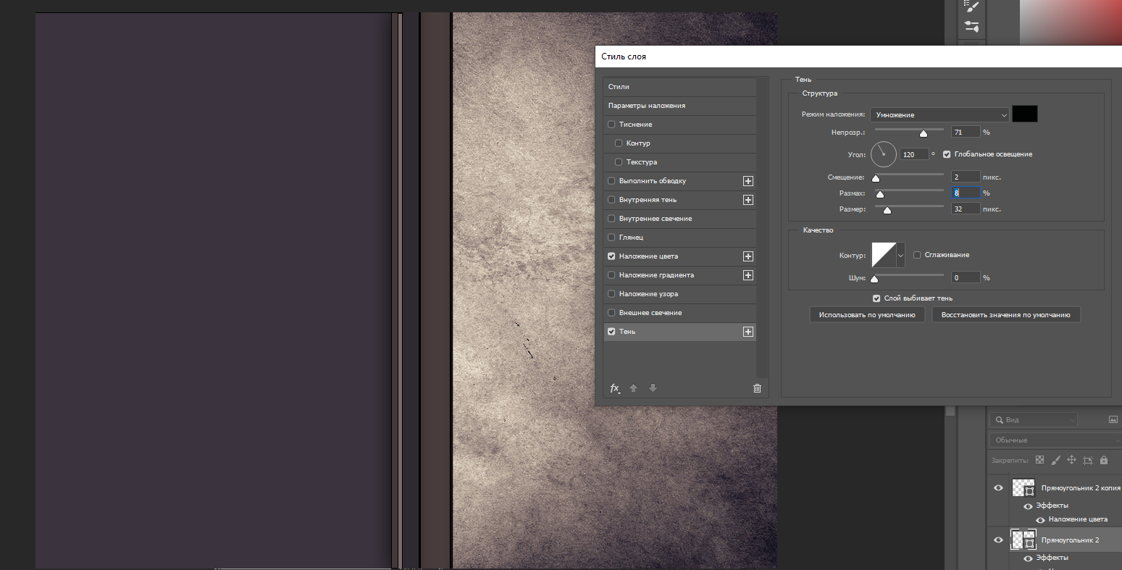This screenshot has width=1122, height=570.
Task: Click the fx add-effect icon in the styles list
Action: [x=615, y=388]
